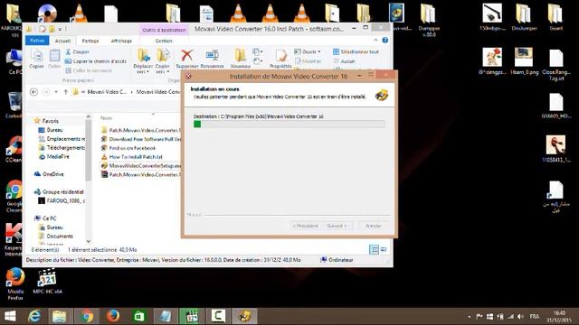579x325 pixels.
Task: Click the Nouveau dossier icon
Action: (241, 59)
